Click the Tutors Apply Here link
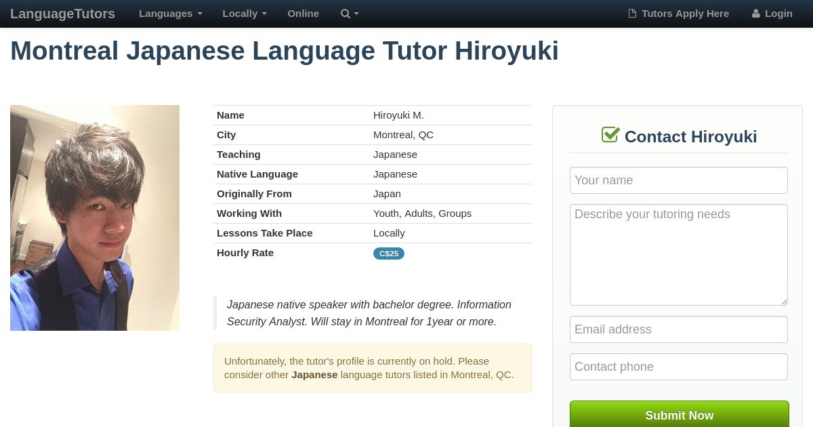This screenshot has width=813, height=427. pos(679,14)
